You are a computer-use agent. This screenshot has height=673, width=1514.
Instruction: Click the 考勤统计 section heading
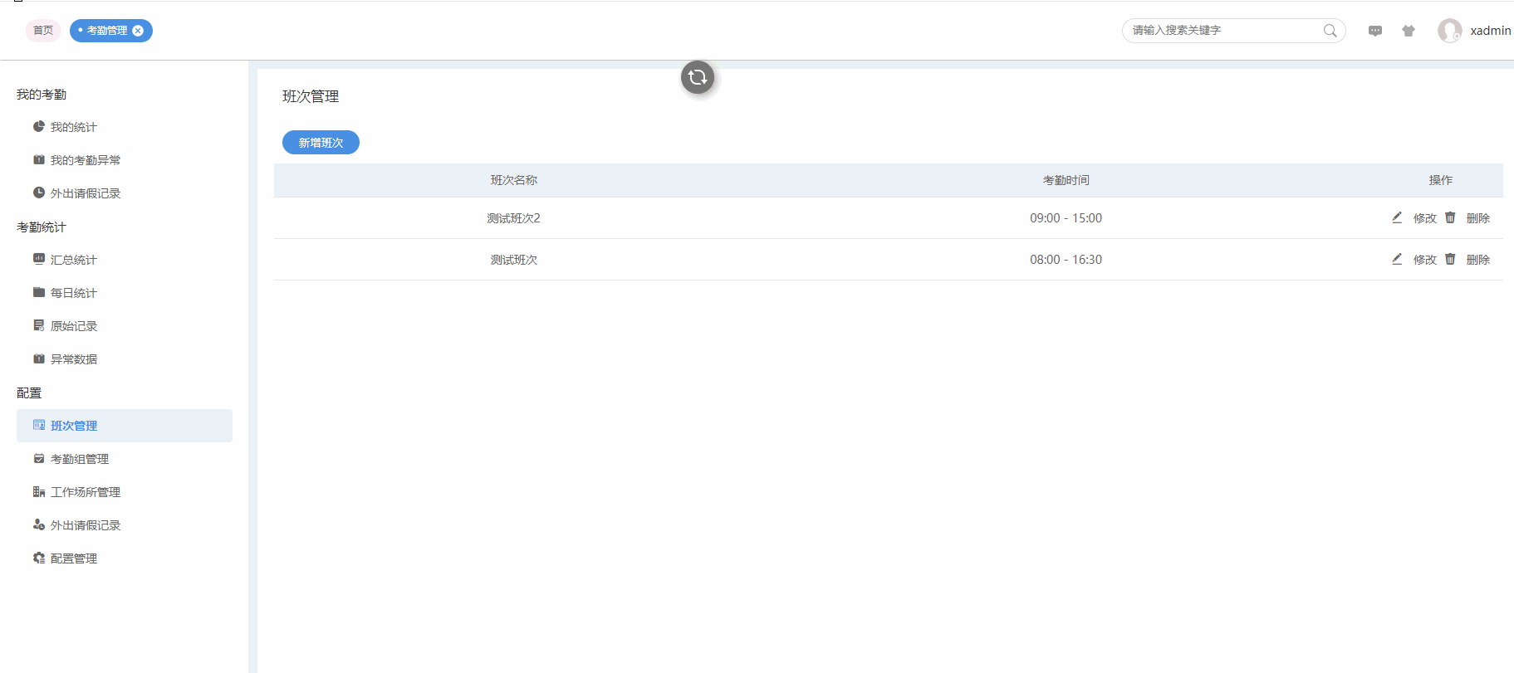[42, 227]
